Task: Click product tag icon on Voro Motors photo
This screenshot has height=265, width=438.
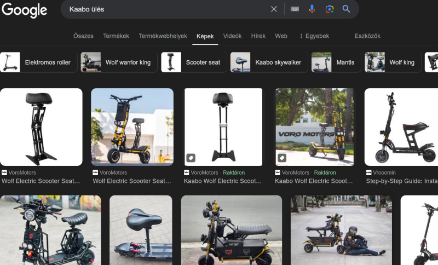Action: (x=282, y=158)
